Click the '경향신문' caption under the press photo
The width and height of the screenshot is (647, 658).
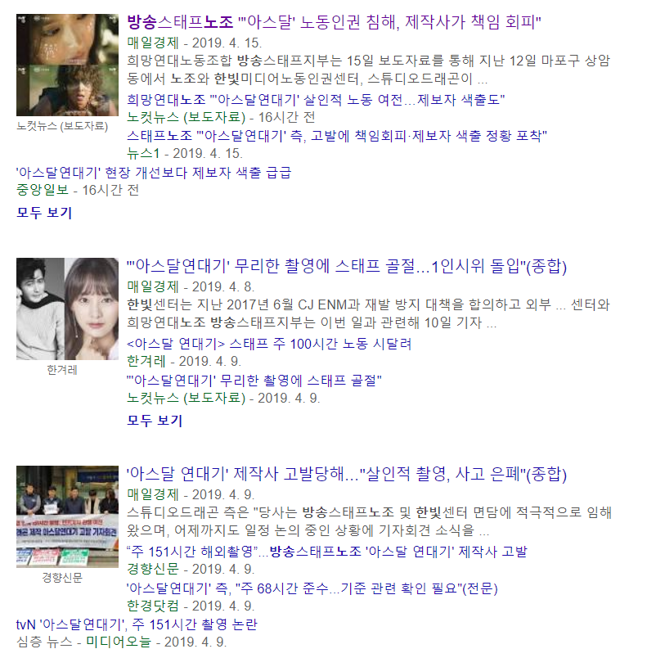(x=62, y=578)
